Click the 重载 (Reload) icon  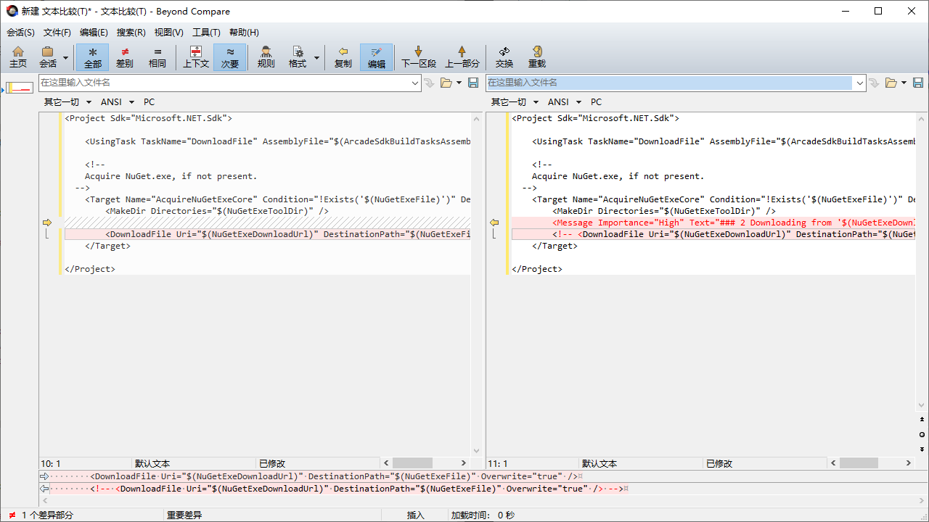536,57
